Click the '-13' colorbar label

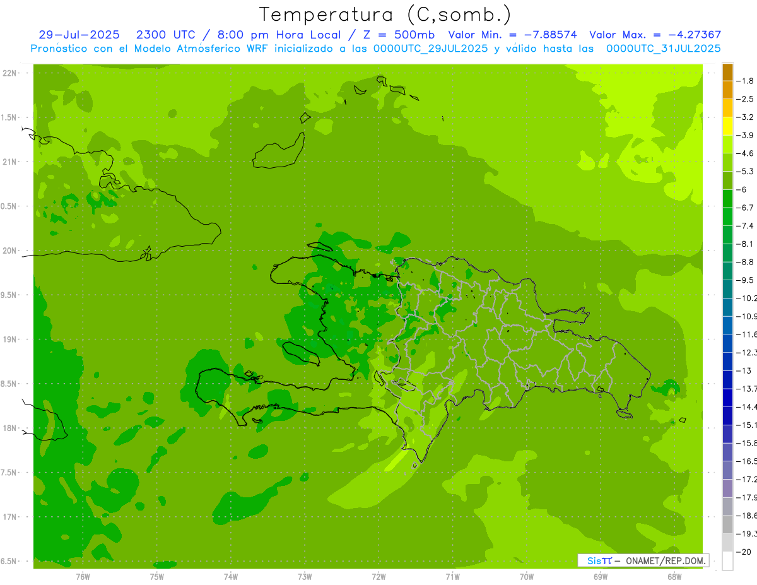click(x=744, y=370)
